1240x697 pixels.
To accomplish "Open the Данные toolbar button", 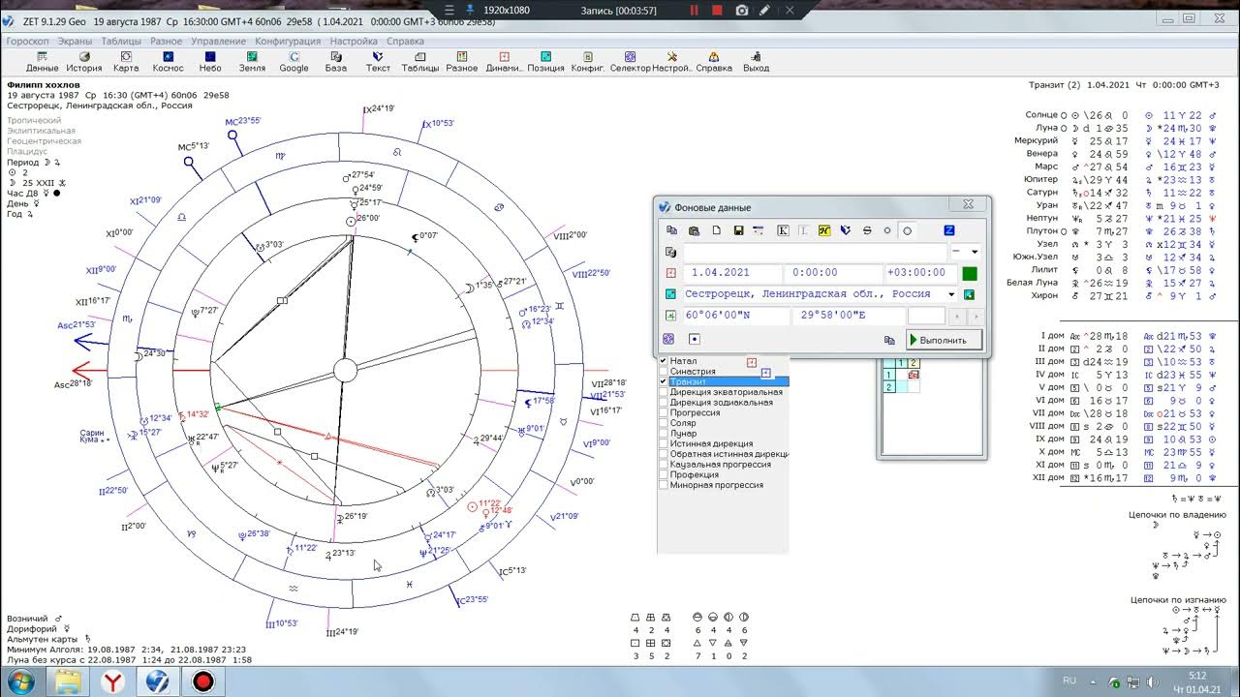I will [x=43, y=62].
